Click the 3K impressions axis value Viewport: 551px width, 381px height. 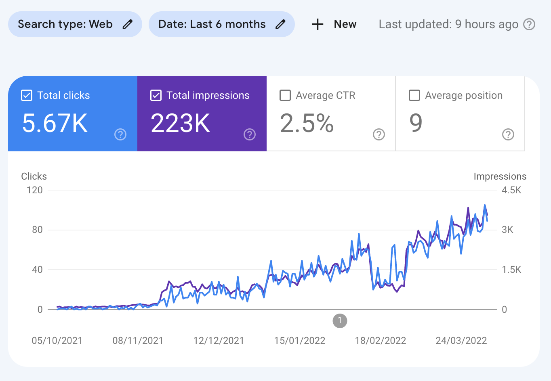[507, 230]
